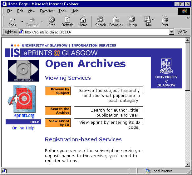The width and height of the screenshot is (192, 175).
Task: Click the status bar page icon
Action: (x=4, y=171)
